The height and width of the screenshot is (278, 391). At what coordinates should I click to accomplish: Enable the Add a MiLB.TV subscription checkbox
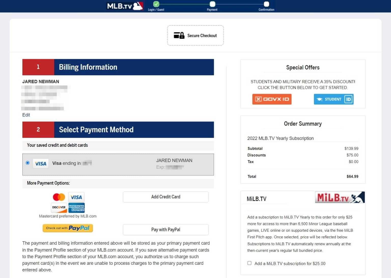pos(249,263)
